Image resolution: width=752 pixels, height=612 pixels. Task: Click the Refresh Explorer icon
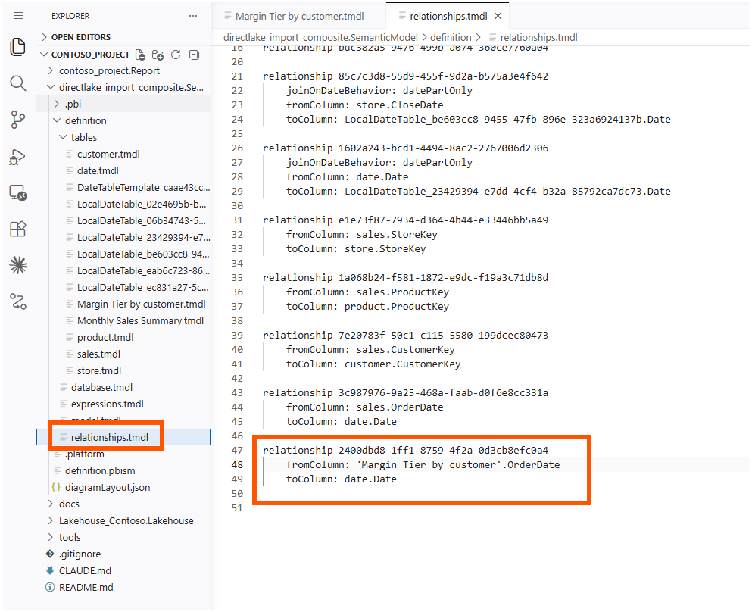point(176,55)
